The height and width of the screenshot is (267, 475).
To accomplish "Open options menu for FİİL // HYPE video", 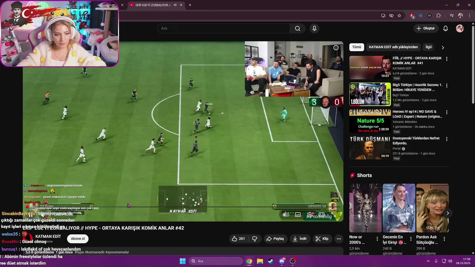I will pos(447,59).
